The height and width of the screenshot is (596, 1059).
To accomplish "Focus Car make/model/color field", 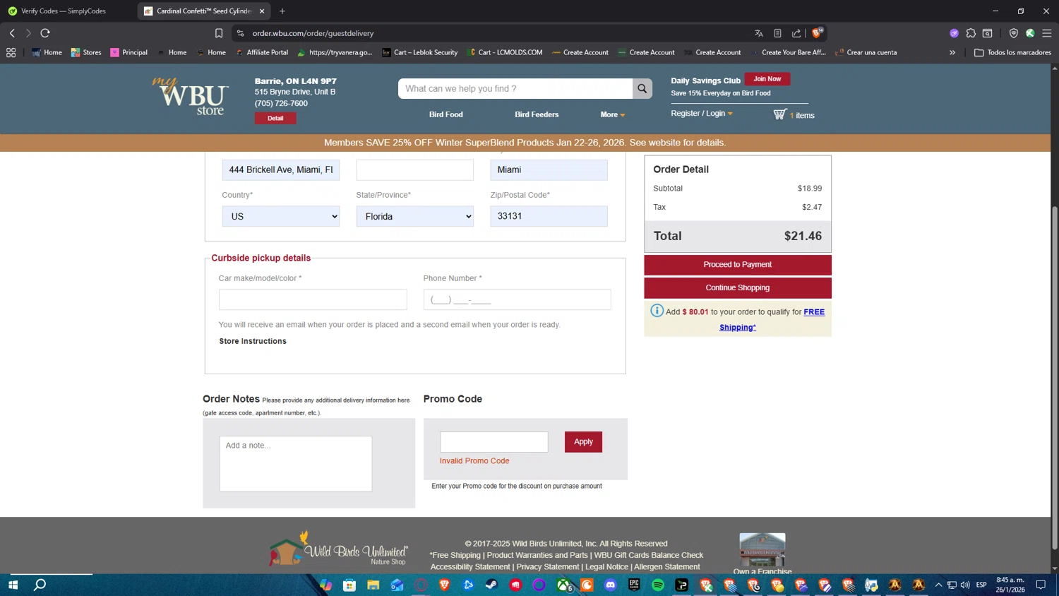I will pos(313,299).
